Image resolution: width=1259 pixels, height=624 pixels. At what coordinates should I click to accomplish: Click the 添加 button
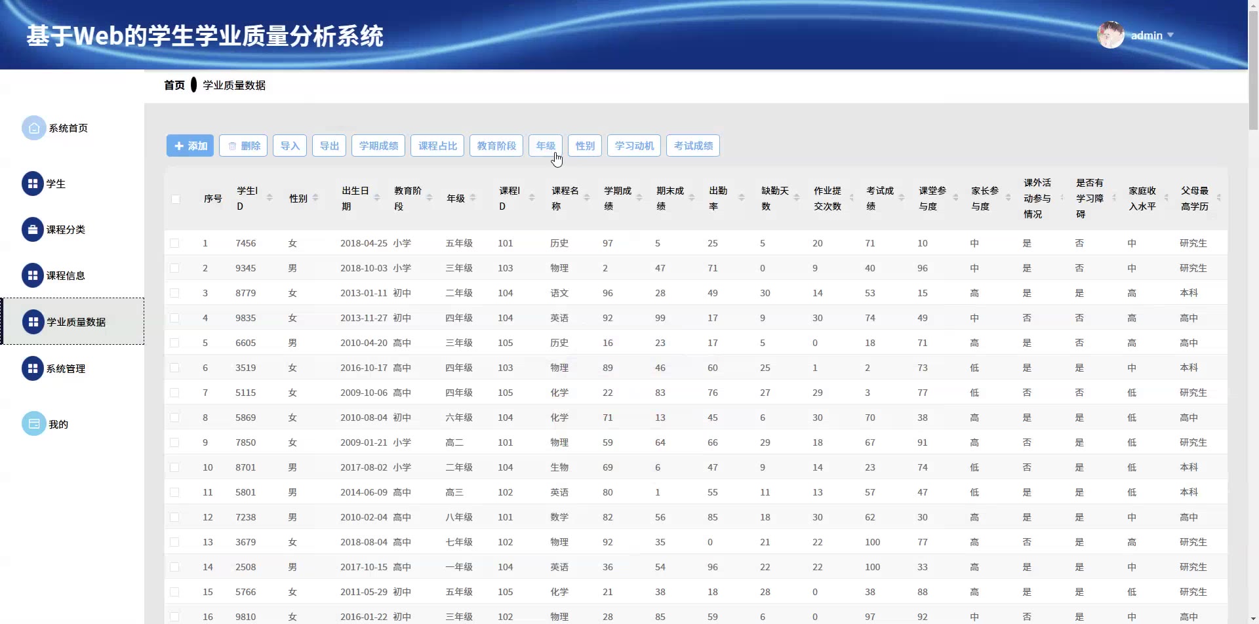click(190, 146)
